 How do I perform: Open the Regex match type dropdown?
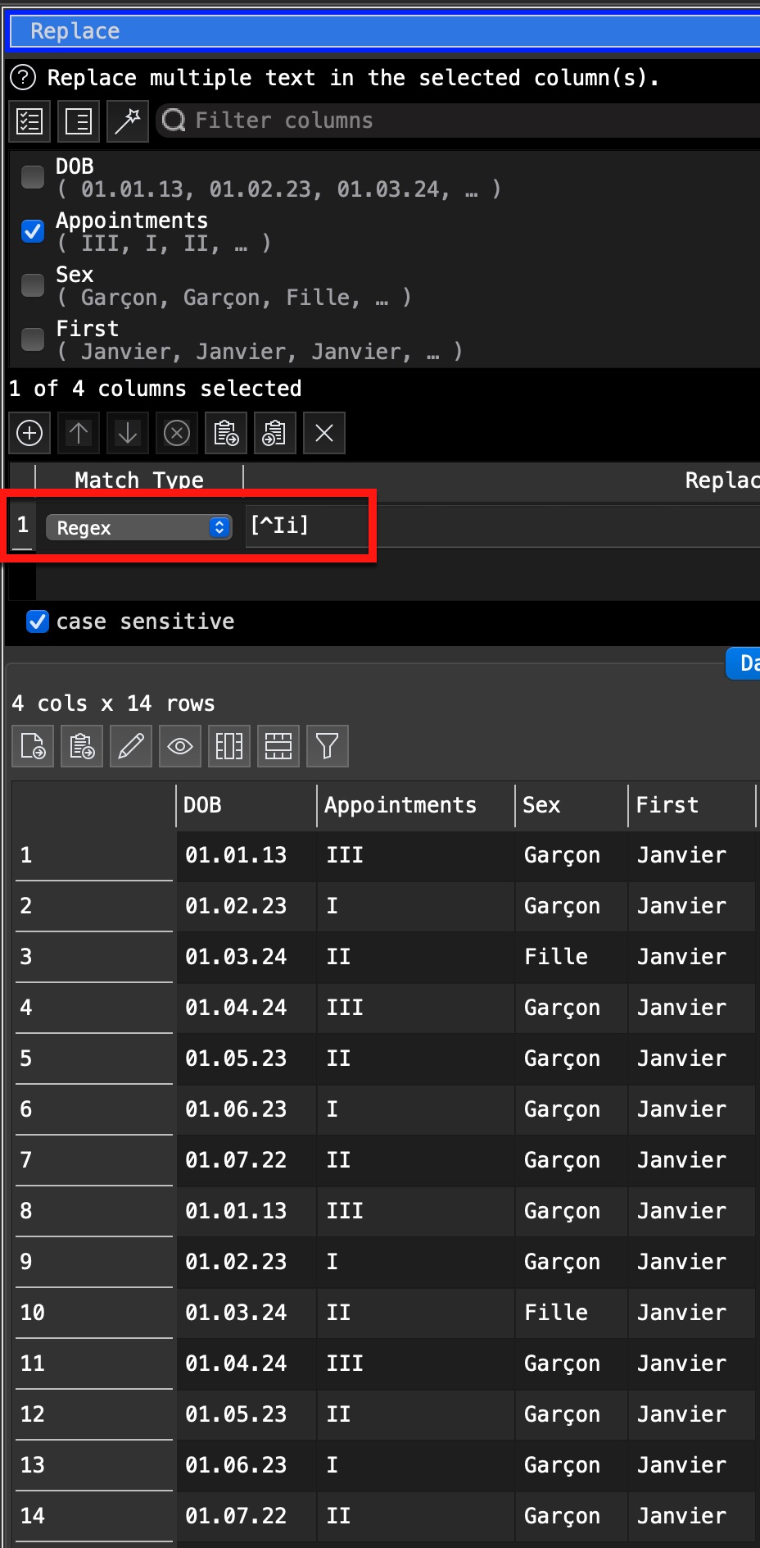[138, 527]
